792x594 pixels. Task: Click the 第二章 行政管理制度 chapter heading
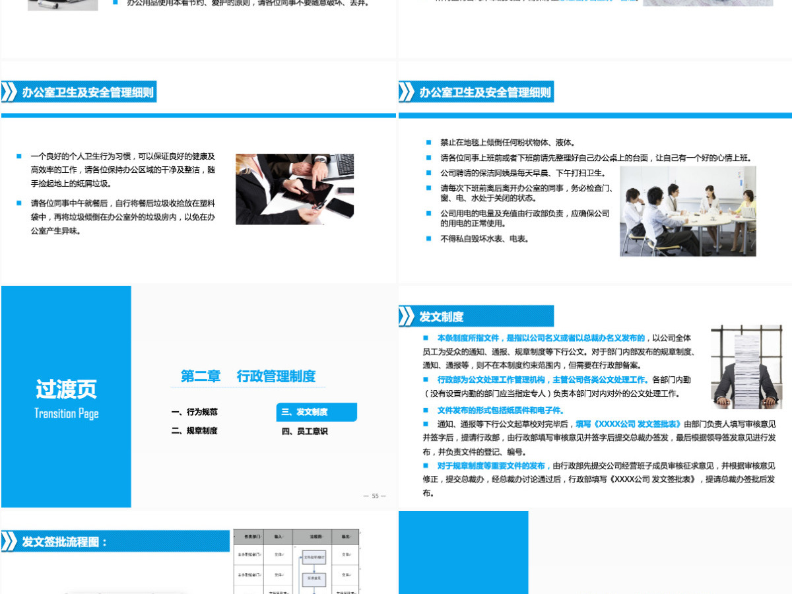coord(248,376)
